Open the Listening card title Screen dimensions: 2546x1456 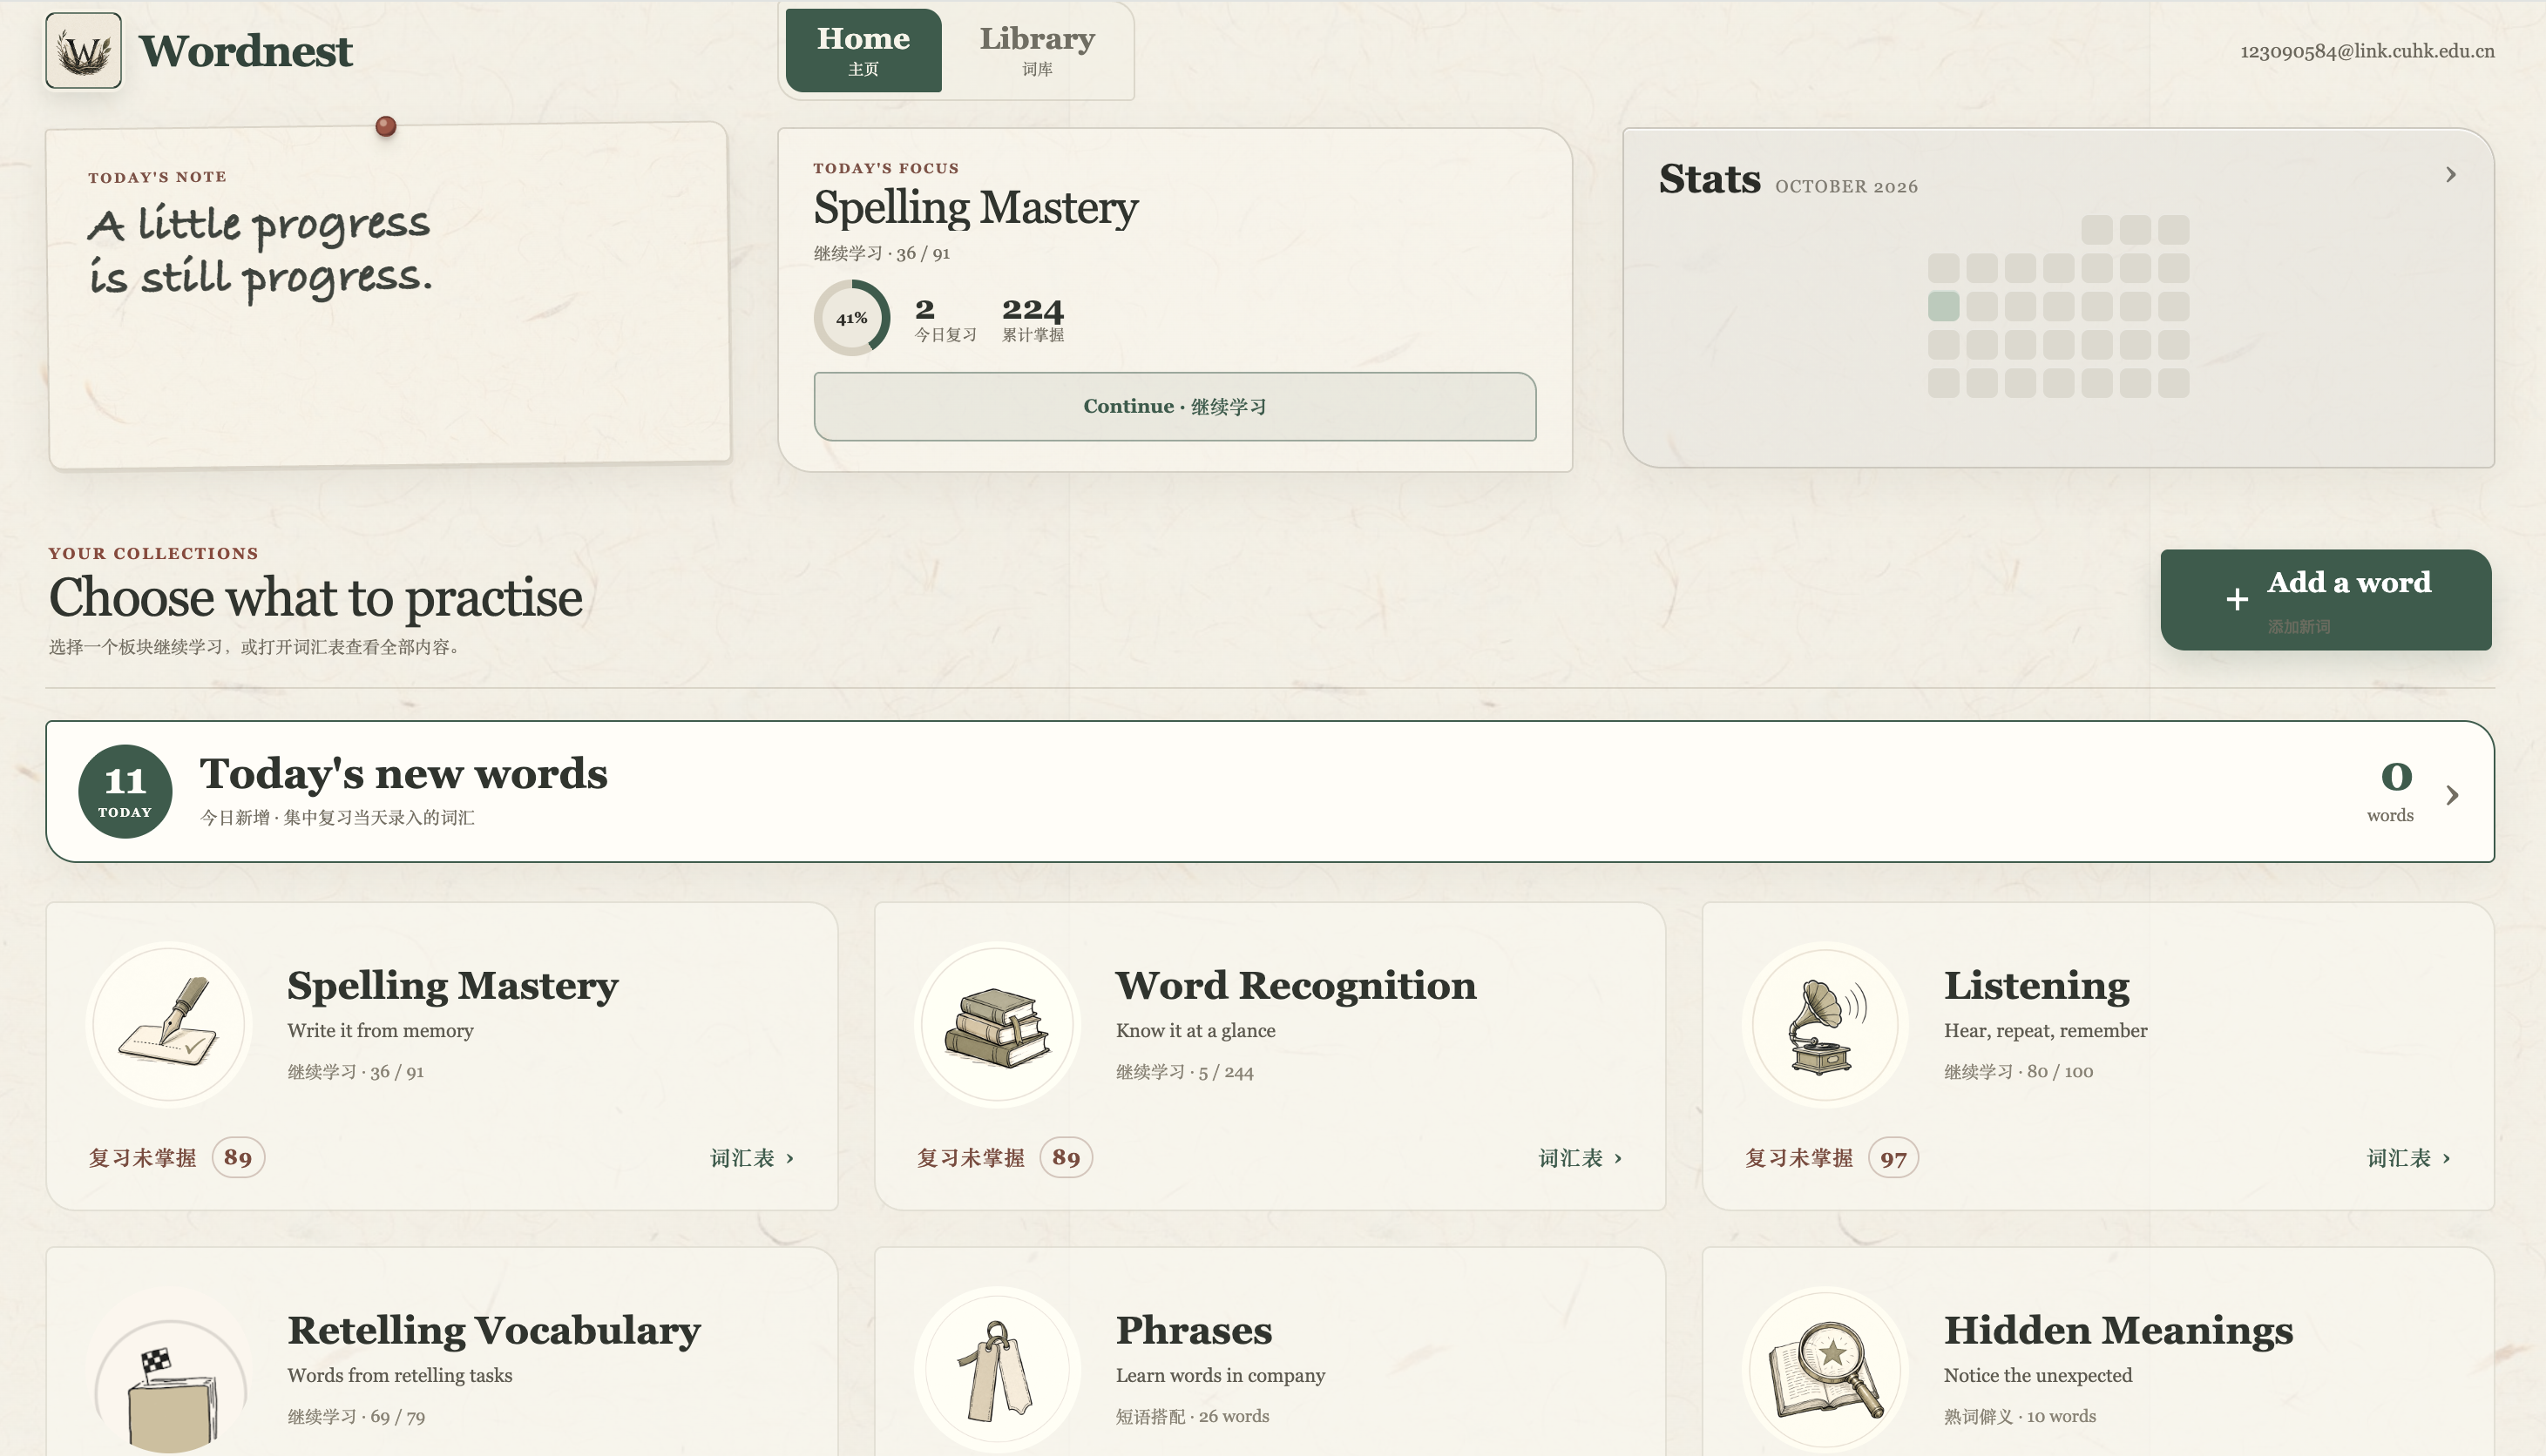(2035, 986)
